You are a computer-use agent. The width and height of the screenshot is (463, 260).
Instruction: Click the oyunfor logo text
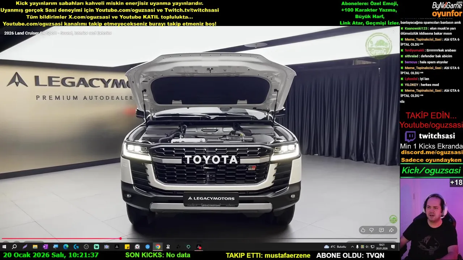coord(447,14)
